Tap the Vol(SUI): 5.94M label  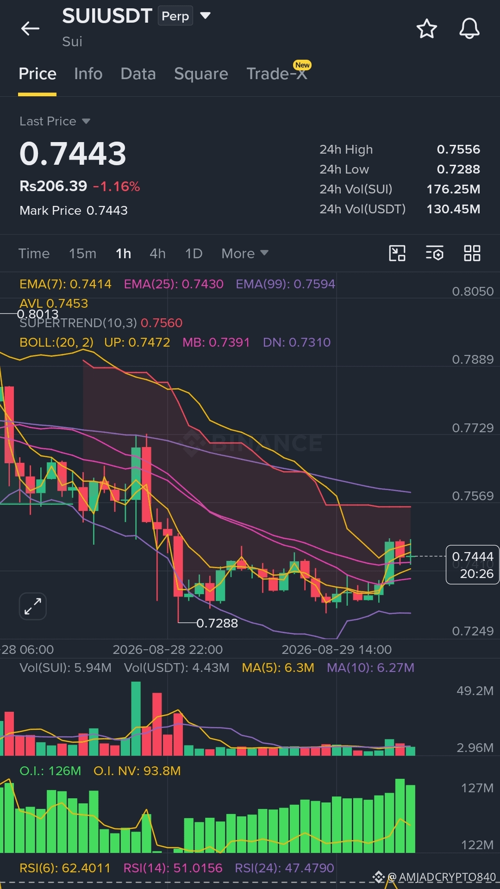(x=65, y=668)
